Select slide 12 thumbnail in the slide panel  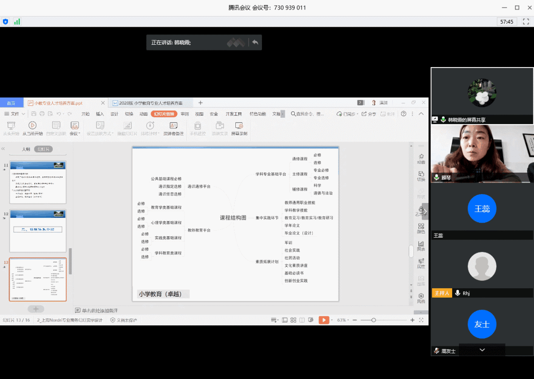tap(38, 230)
